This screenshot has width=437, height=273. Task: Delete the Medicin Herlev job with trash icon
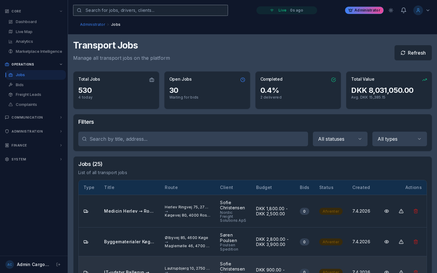(x=416, y=211)
